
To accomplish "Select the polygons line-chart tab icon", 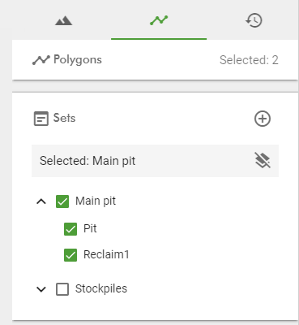I will click(x=159, y=20).
